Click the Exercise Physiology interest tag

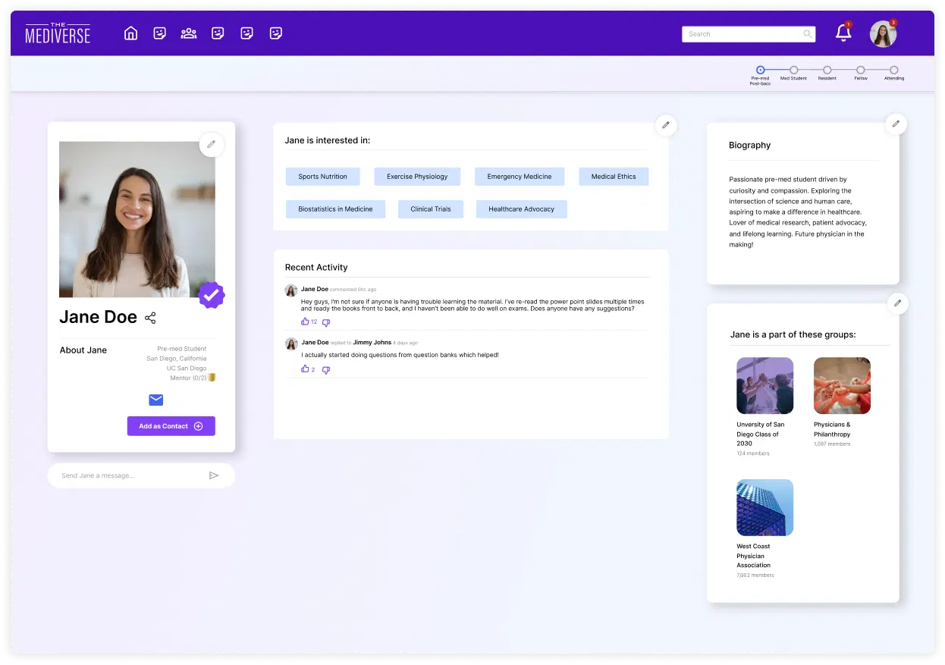click(417, 177)
